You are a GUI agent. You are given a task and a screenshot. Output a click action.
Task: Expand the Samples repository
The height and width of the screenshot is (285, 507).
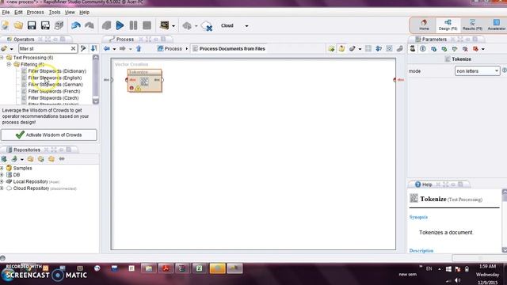click(x=2, y=168)
